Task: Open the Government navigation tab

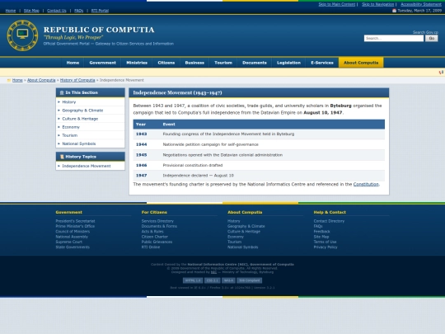Action: pos(102,63)
